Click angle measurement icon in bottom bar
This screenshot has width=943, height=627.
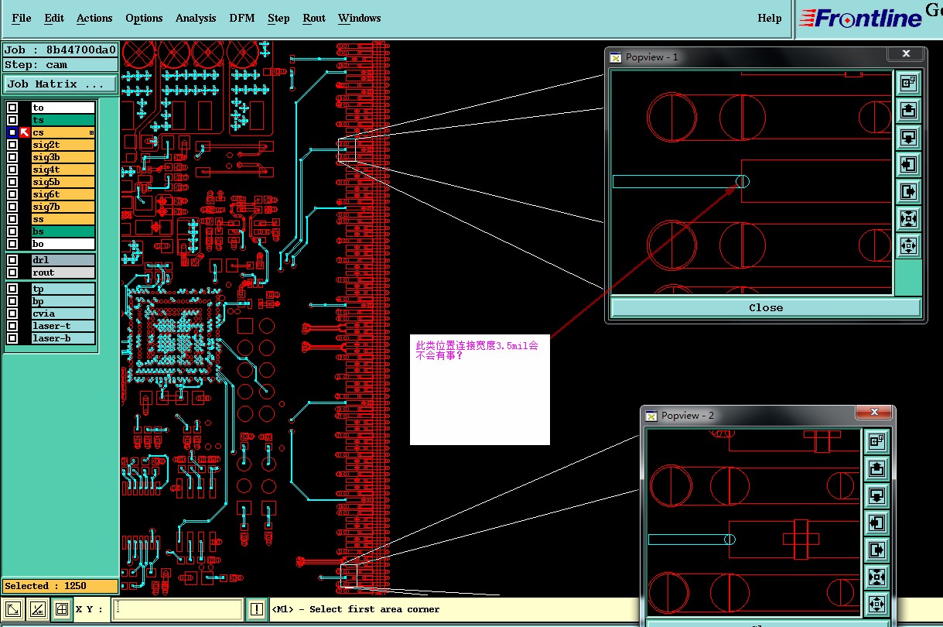[38, 609]
